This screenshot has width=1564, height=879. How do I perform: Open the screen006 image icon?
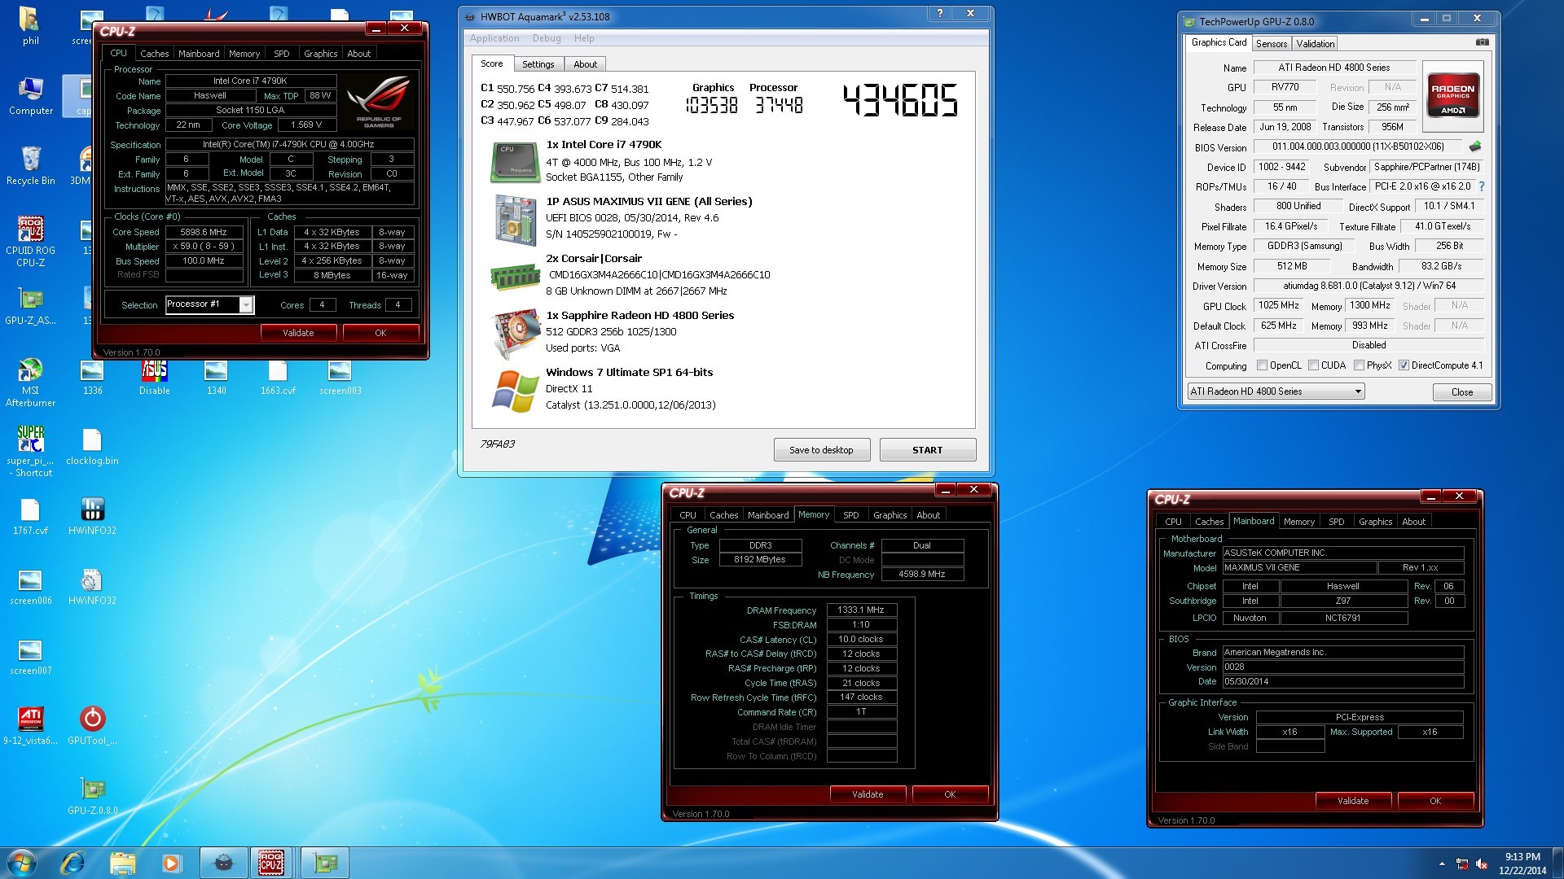click(x=31, y=586)
